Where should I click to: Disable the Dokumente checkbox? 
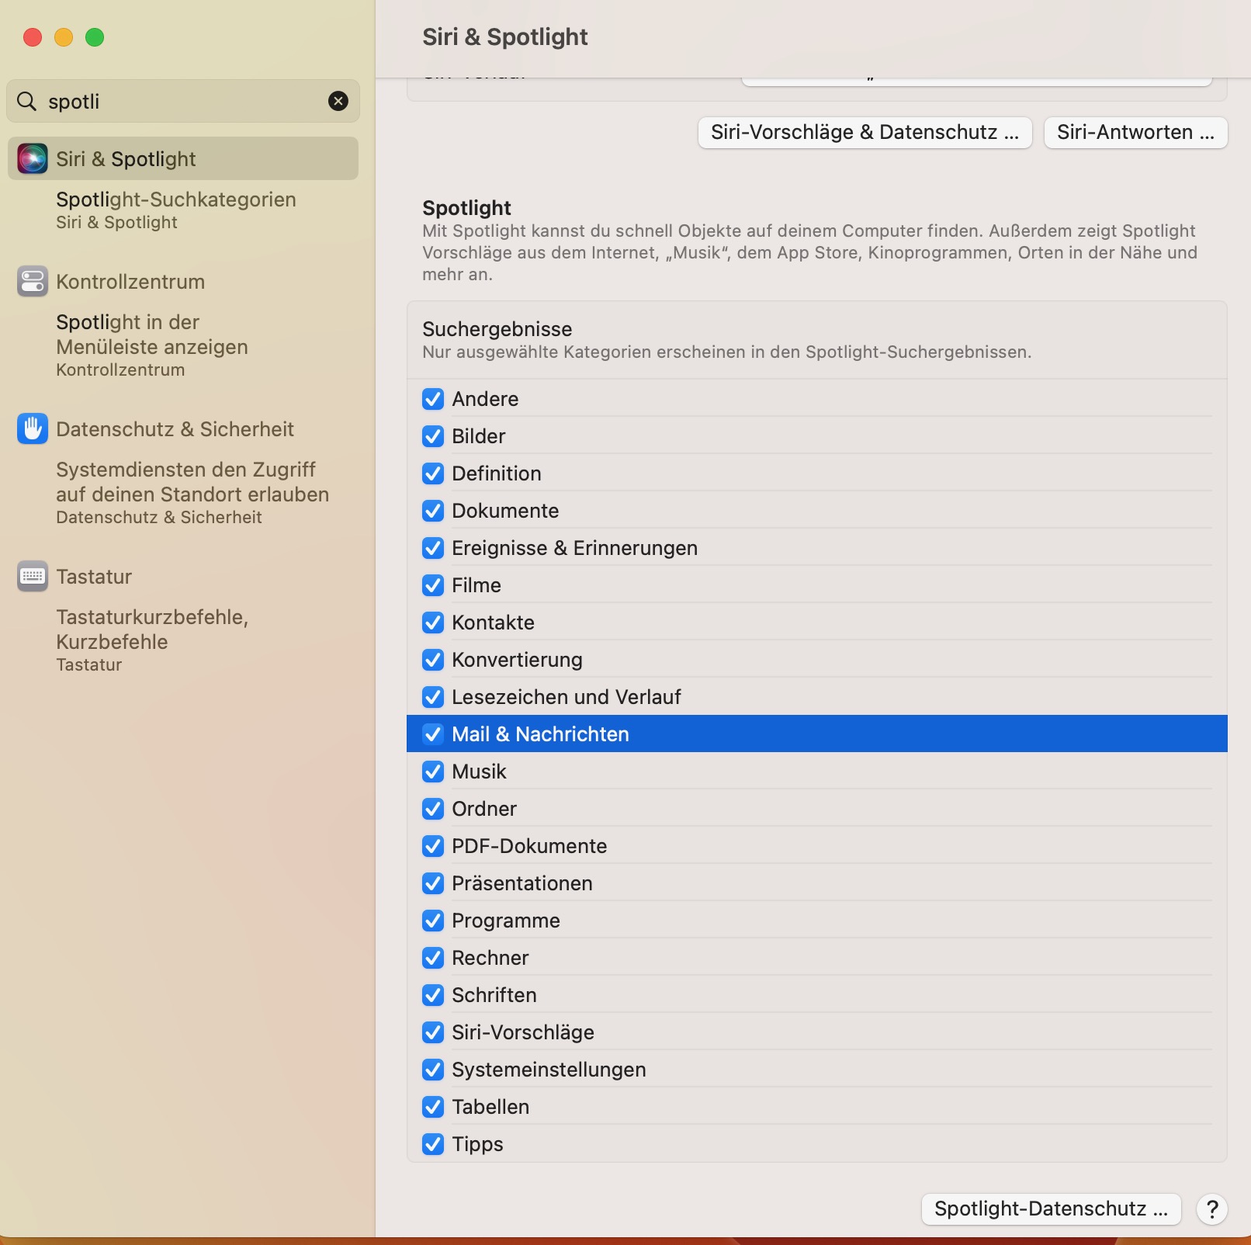coord(433,511)
